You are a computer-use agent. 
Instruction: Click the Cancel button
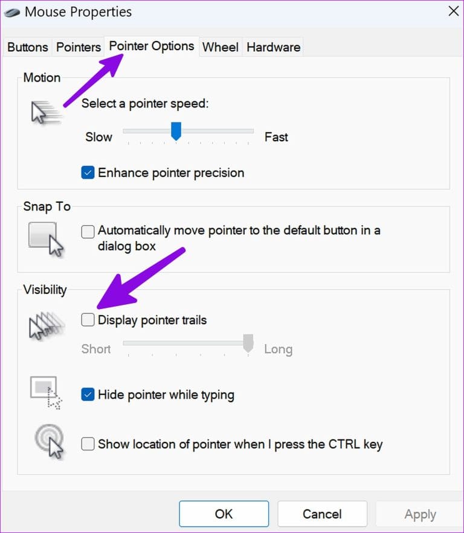pos(322,514)
